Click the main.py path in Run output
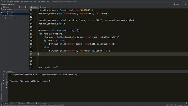Viewport: 188px width, 106px height. 58,74
